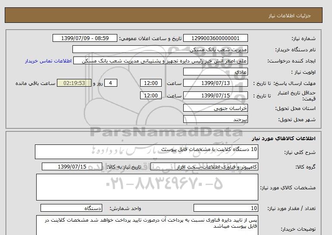This screenshot has height=235, width=332.
Task: Click the price validity time 12:00 field
Action: (151, 95)
